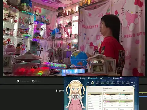
Task: Open the Feats trophy tab
Action: 118,83
